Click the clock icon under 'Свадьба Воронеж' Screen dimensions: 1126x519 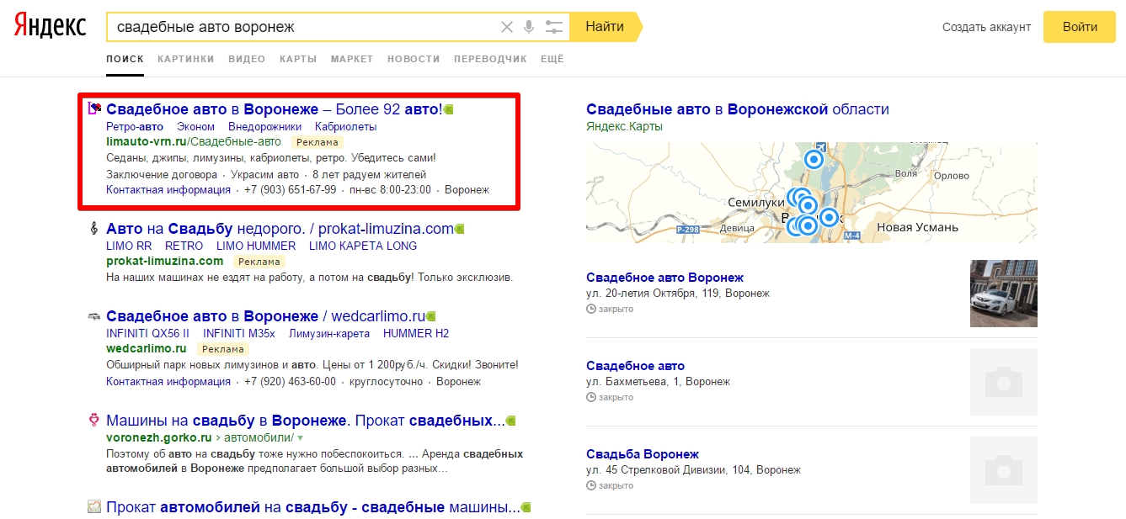pos(590,485)
